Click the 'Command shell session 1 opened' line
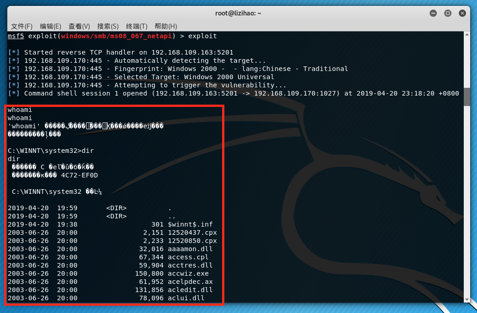This screenshot has width=477, height=313. (x=233, y=94)
